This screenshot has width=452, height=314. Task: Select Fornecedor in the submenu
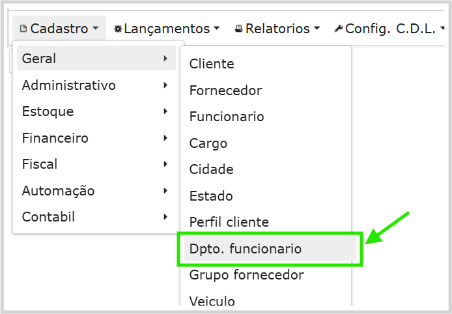pyautogui.click(x=225, y=91)
